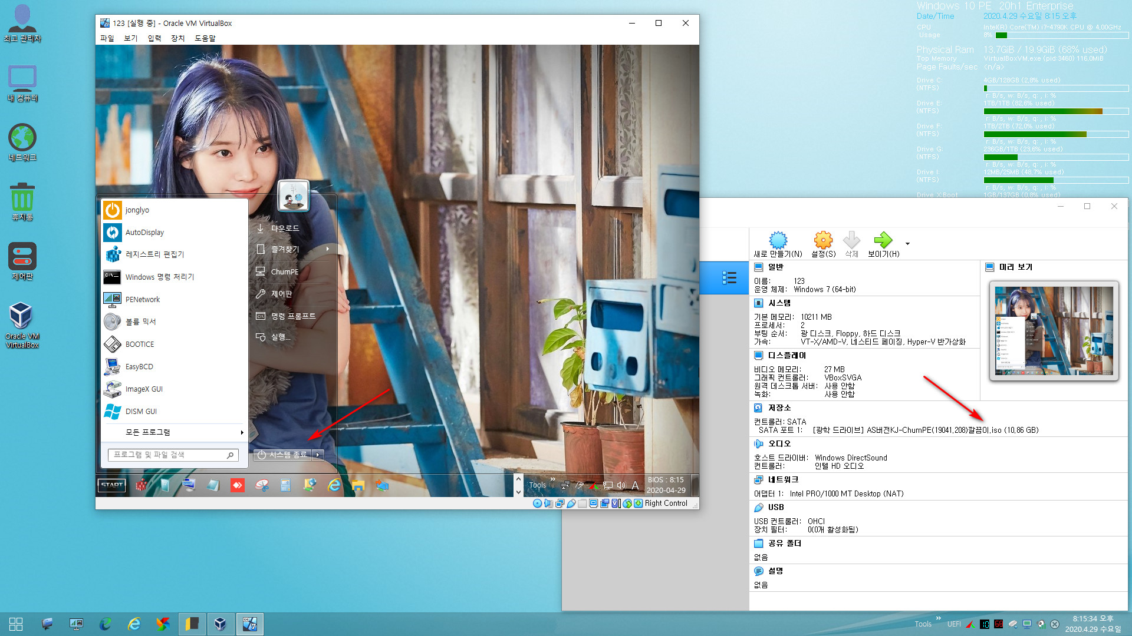This screenshot has height=636, width=1132.
Task: Click red AnyDesk icon on guest taskbar
Action: click(237, 485)
